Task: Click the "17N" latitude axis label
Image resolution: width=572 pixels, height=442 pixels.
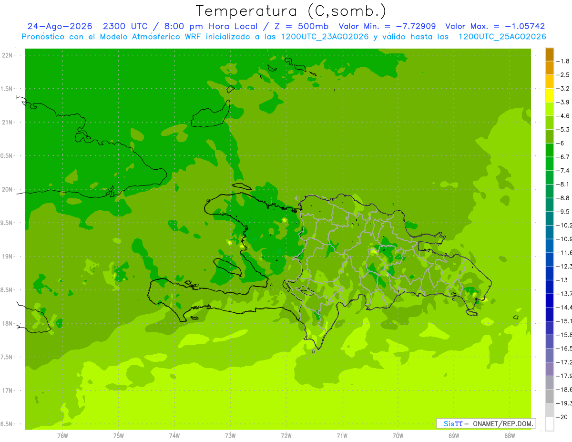Action: pos(8,391)
